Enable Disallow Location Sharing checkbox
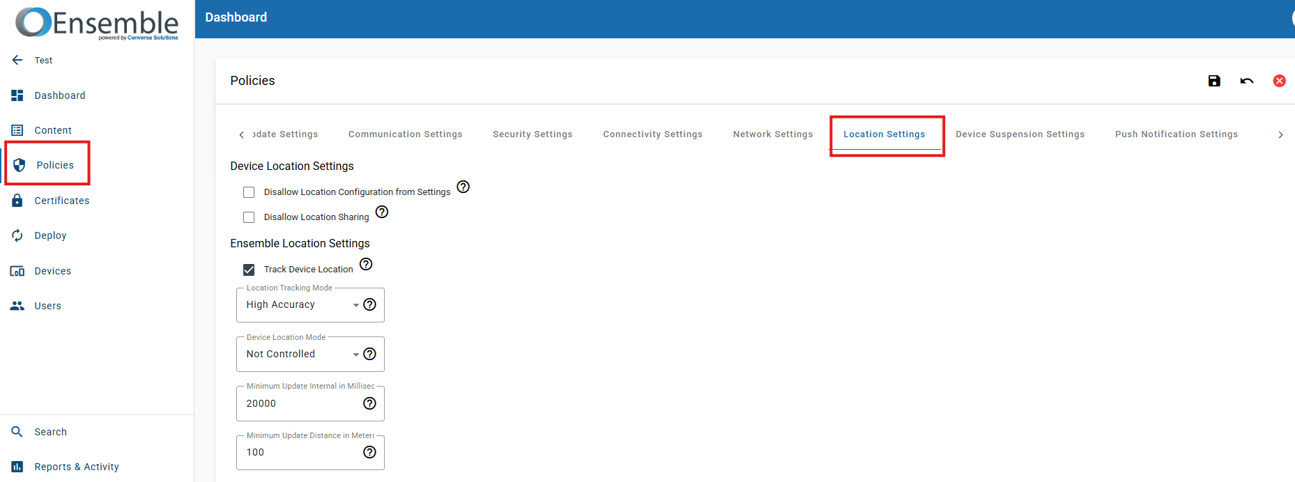 pos(249,217)
